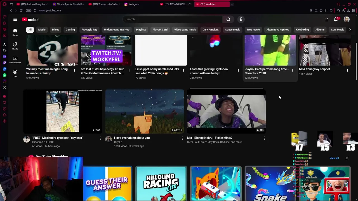The width and height of the screenshot is (358, 201).
Task: Open the kkdaprod PLUGG channel link
Action: (43, 142)
